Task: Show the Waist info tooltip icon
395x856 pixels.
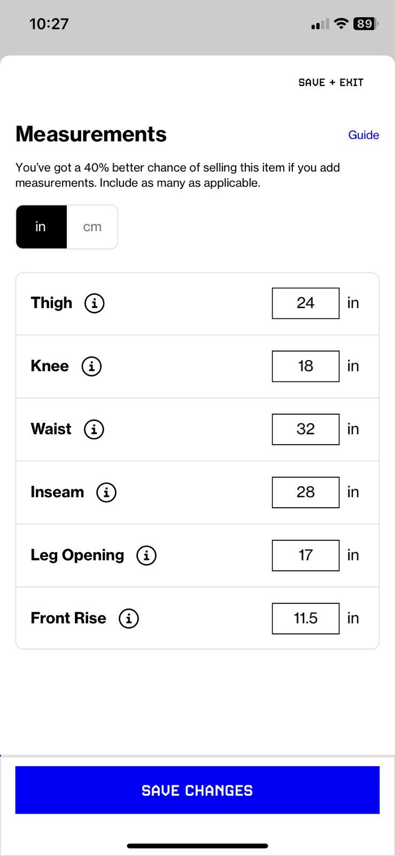Action: point(94,429)
